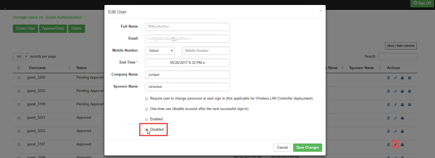The image size is (435, 158).
Task: Check Require user to change password option
Action: coord(147,99)
